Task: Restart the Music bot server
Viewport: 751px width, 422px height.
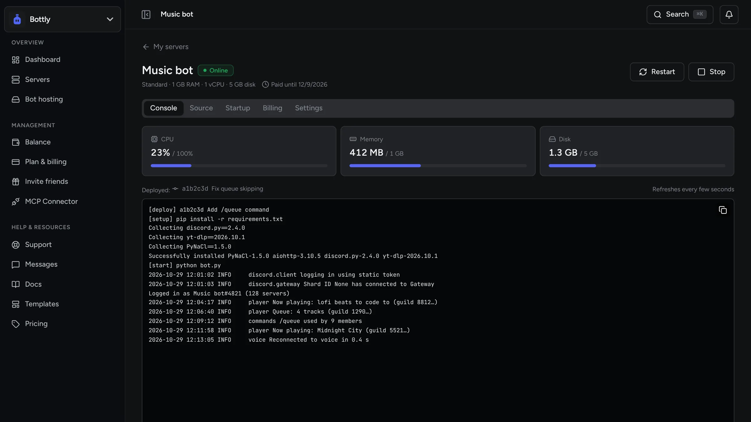Action: (657, 72)
